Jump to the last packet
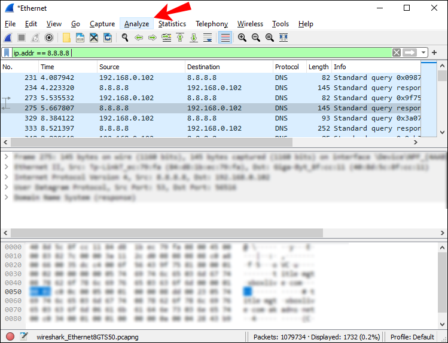The image size is (448, 343). (194, 38)
